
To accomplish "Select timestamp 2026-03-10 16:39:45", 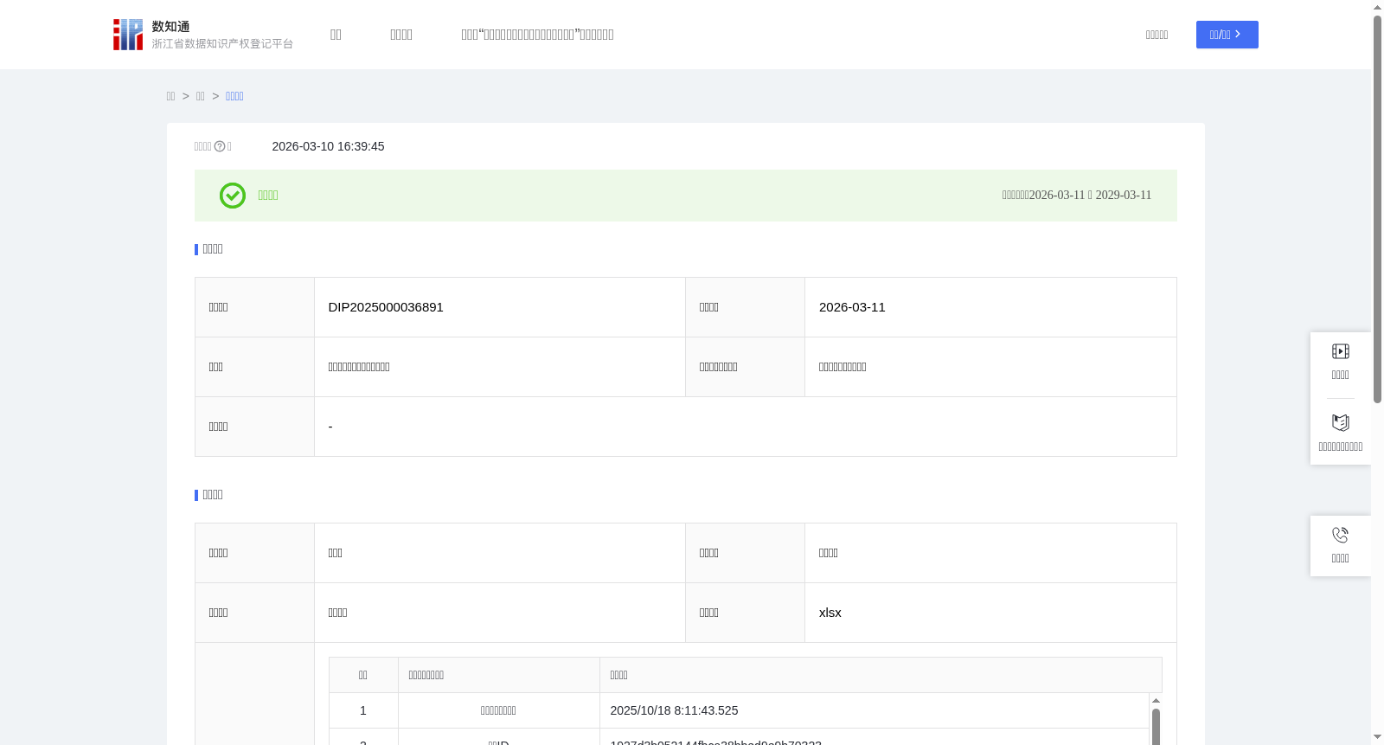I will tap(328, 146).
